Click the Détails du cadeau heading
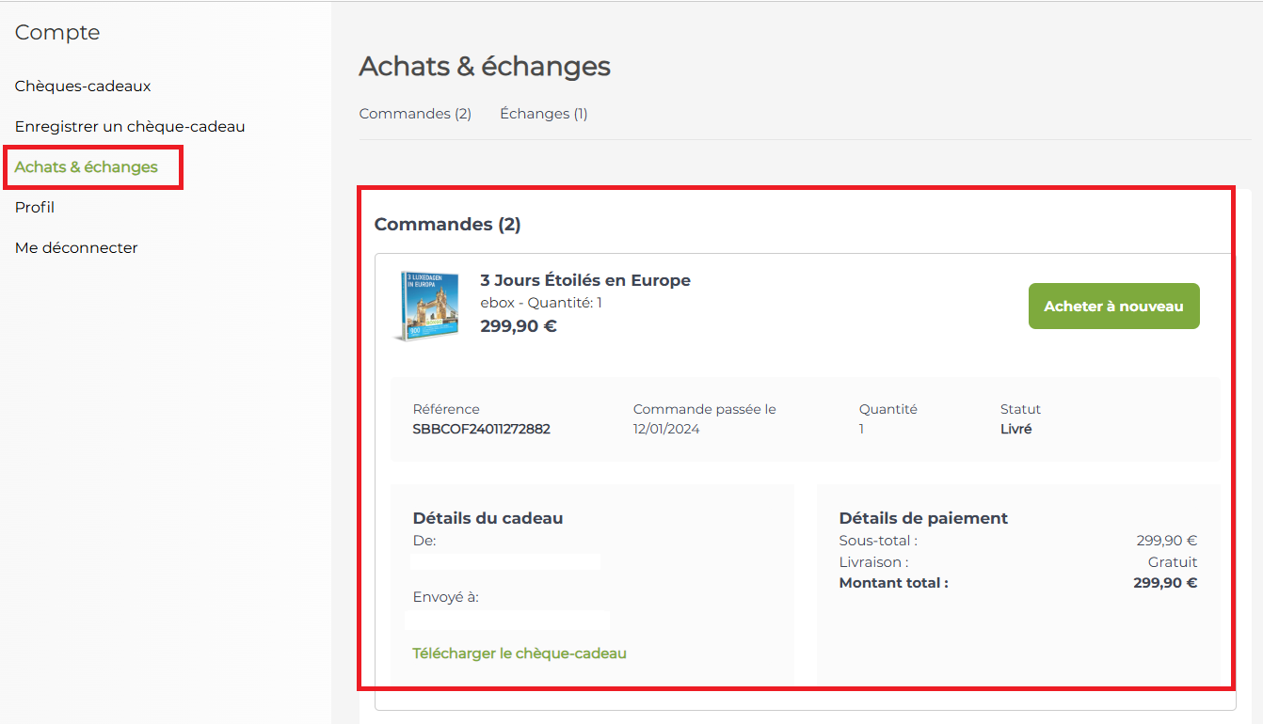 tap(488, 518)
